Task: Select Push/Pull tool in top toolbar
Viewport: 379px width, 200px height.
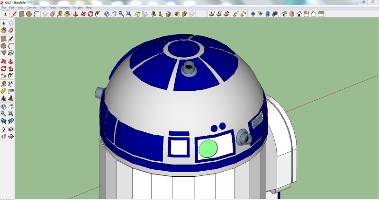Action: (x=76, y=14)
